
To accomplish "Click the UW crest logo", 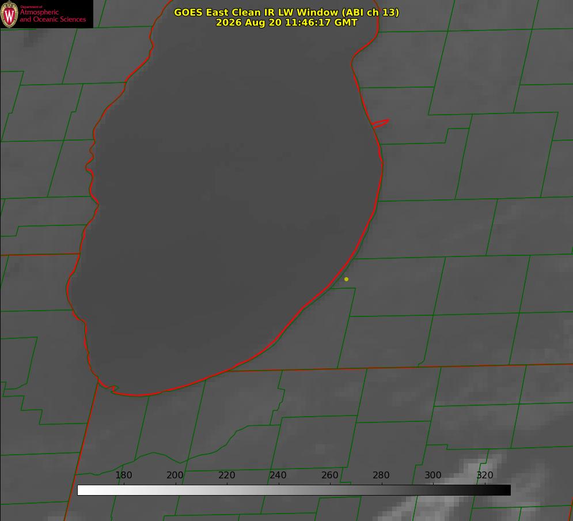I will pyautogui.click(x=9, y=14).
